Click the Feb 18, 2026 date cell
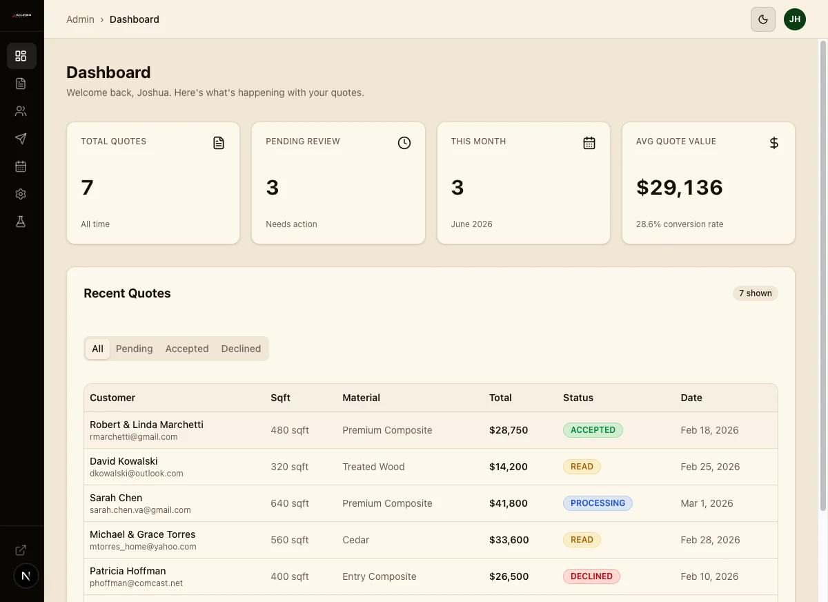This screenshot has width=828, height=602. (709, 430)
